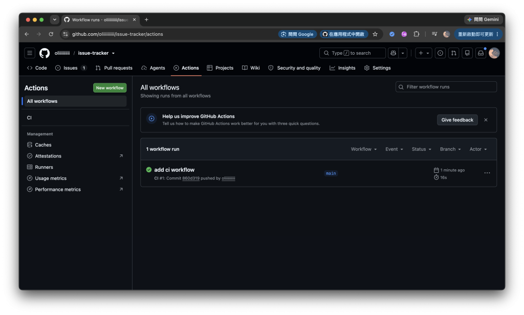Open the three-dot menu for the workflow run

487,173
